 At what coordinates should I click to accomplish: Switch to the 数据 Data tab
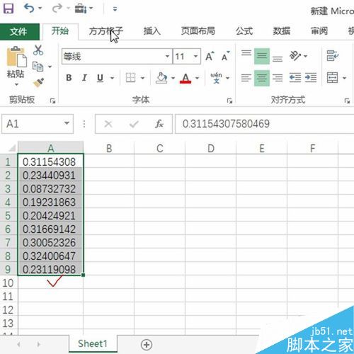click(282, 31)
